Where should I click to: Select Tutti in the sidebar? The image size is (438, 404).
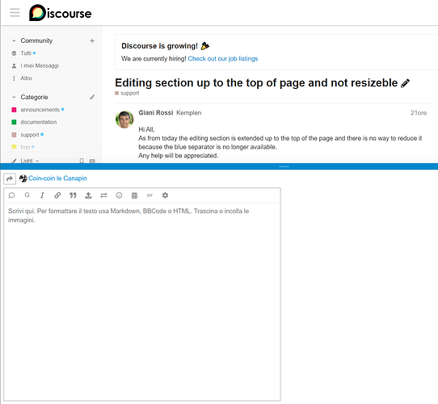point(26,53)
